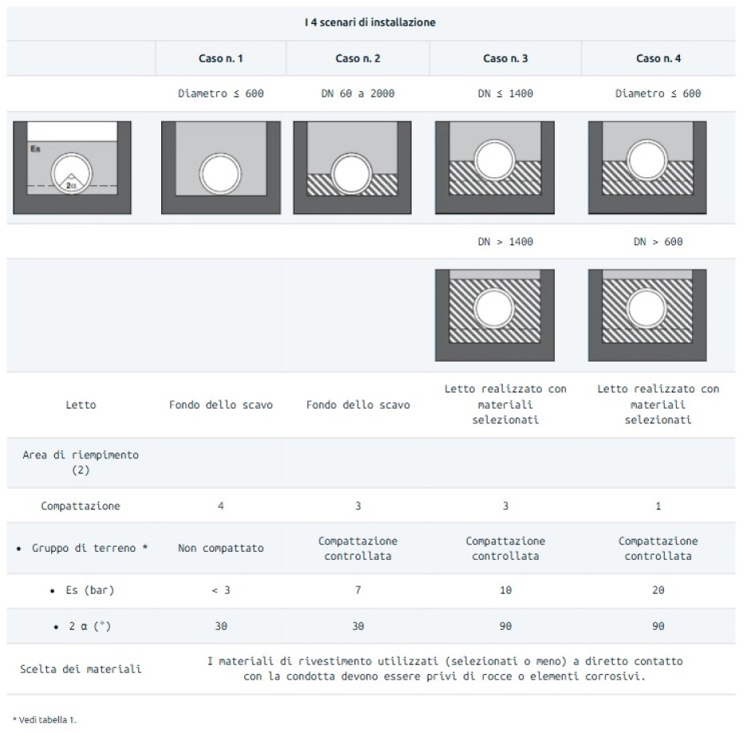
Task: Click the '* Vedi tabella 1.' footnote
Action: (45, 719)
